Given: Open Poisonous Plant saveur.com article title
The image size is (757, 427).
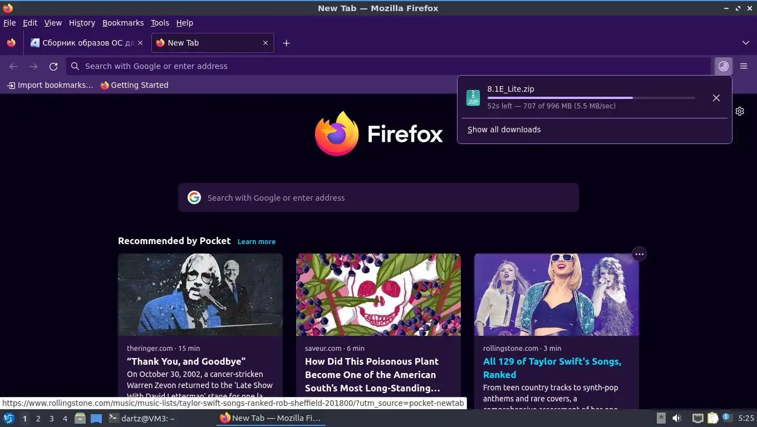Looking at the screenshot, I should tap(372, 375).
